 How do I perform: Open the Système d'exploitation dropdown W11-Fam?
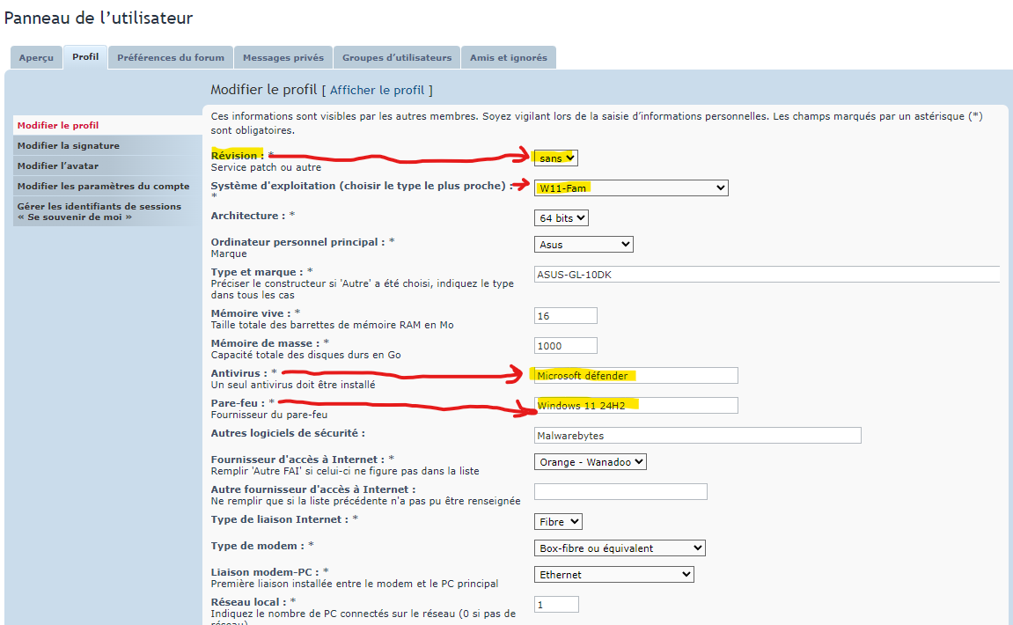click(631, 188)
